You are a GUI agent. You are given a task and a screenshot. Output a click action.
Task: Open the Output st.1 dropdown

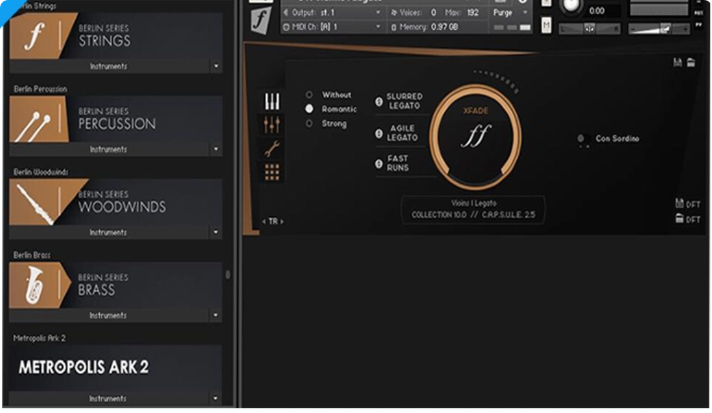tap(332, 13)
